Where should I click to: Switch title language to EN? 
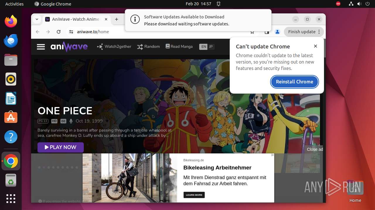203,47
